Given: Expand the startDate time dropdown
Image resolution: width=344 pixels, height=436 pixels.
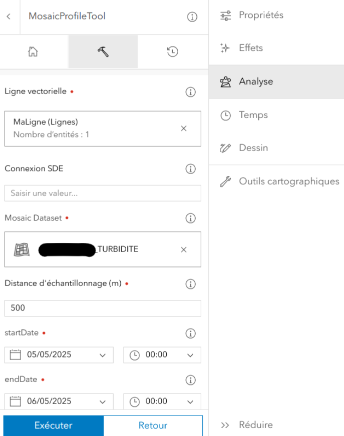Looking at the screenshot, I should (x=162, y=355).
